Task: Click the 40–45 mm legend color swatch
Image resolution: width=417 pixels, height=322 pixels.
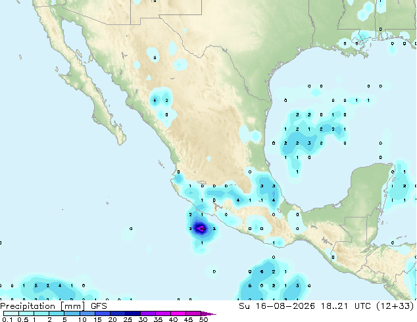Action: (x=178, y=313)
